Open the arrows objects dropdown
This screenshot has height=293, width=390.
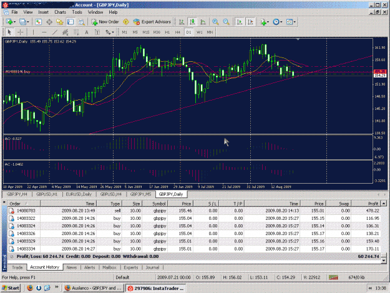(109, 32)
